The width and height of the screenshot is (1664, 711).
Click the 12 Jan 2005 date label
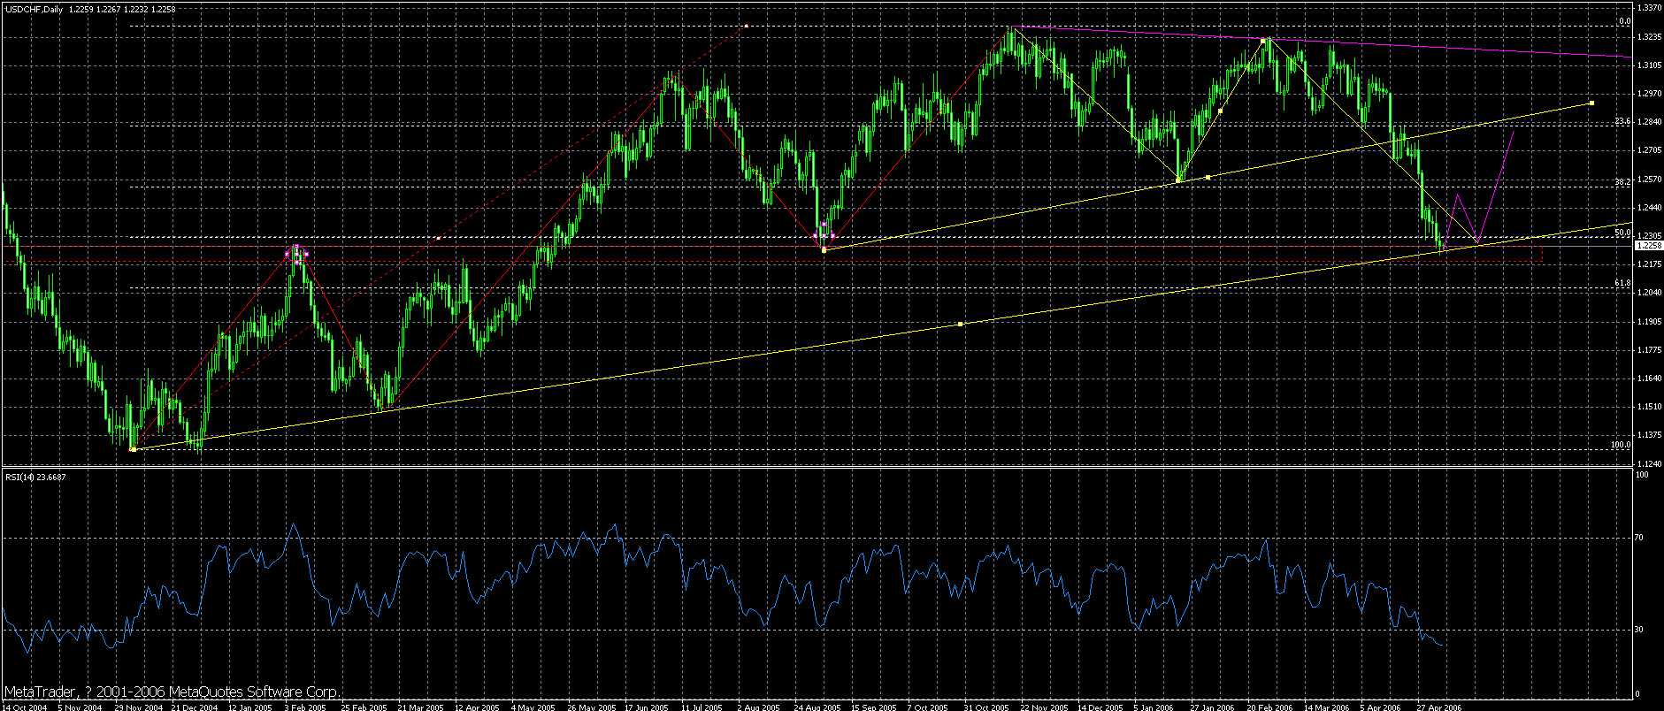(250, 707)
